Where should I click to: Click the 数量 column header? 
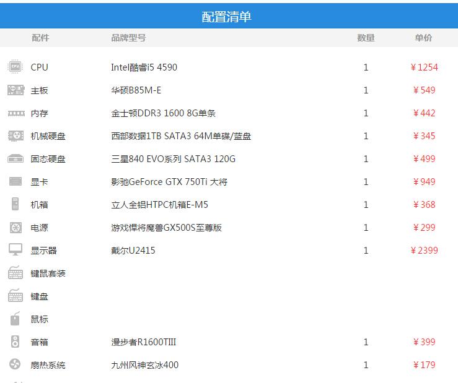[x=366, y=38]
